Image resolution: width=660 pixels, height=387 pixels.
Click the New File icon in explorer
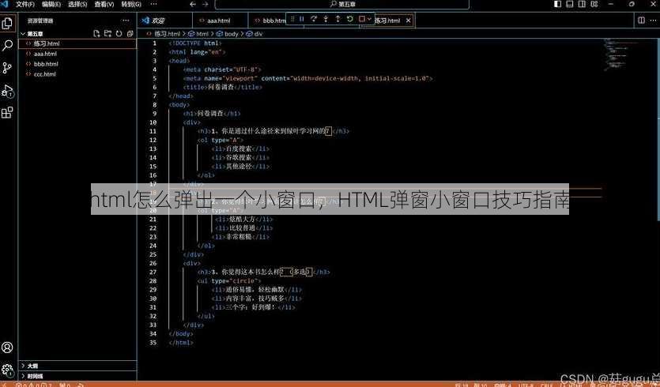point(96,34)
